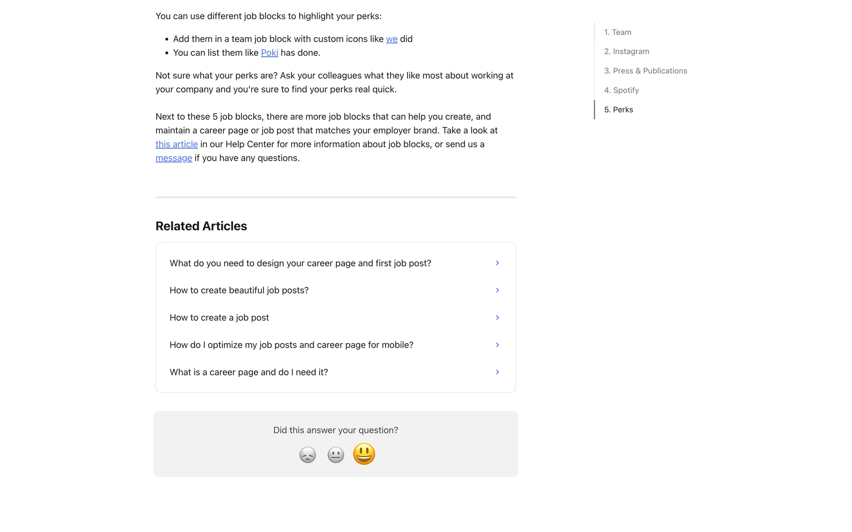Image resolution: width=852 pixels, height=532 pixels.
Task: Click the 'message' contact link
Action: (174, 158)
